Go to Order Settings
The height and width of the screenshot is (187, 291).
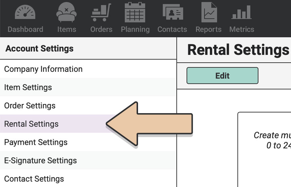tap(88, 106)
